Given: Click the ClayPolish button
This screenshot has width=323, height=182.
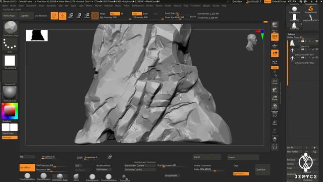Looking at the screenshot, I should [262, 169].
